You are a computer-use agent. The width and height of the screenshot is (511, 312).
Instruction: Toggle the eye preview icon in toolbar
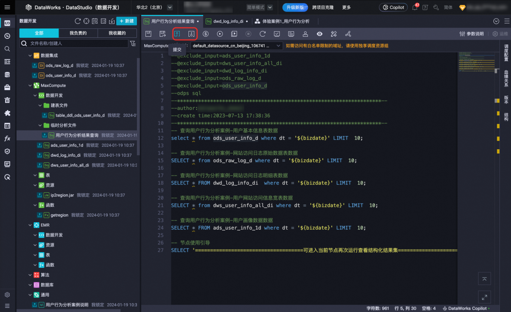point(319,34)
